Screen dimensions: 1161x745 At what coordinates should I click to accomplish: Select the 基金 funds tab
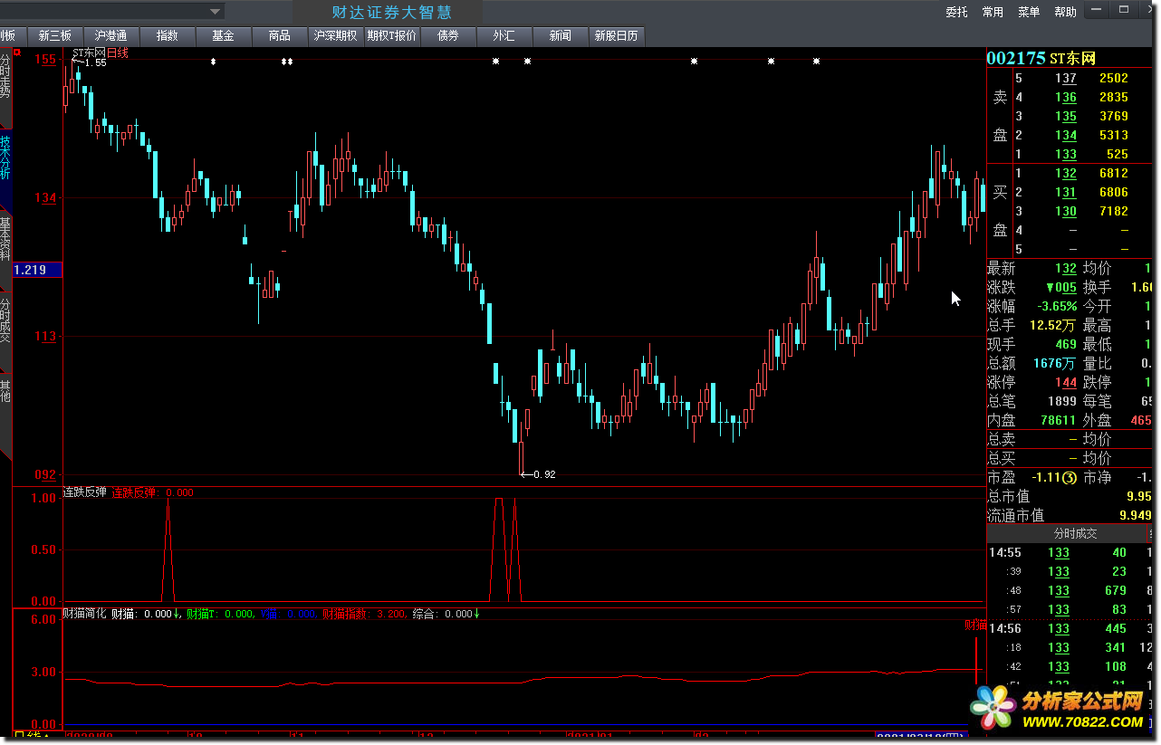click(x=223, y=36)
